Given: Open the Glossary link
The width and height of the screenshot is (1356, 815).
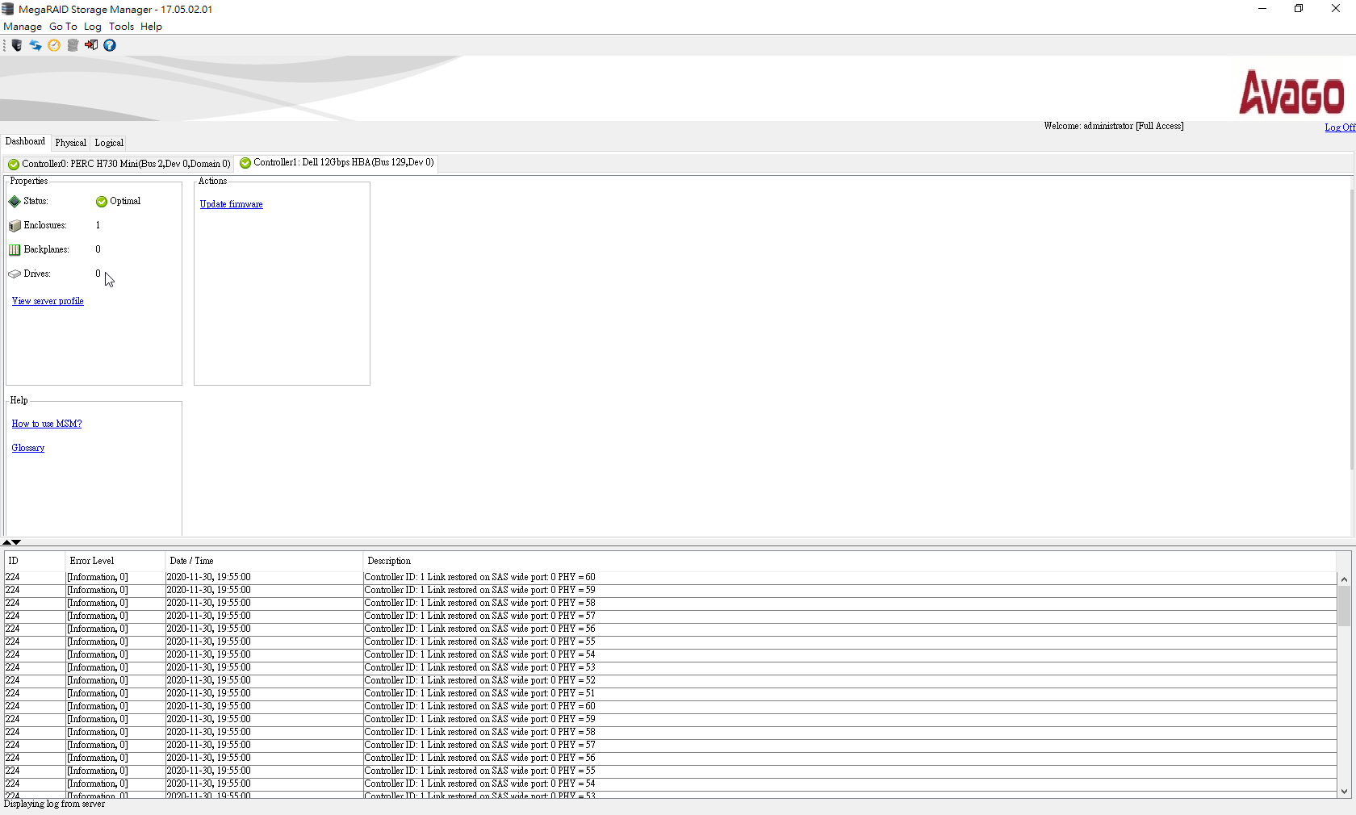Looking at the screenshot, I should [x=28, y=448].
